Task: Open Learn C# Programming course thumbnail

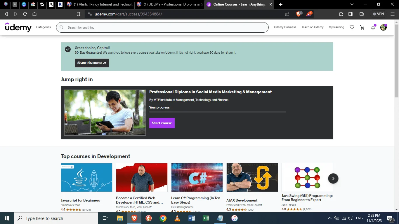Action: tap(197, 177)
